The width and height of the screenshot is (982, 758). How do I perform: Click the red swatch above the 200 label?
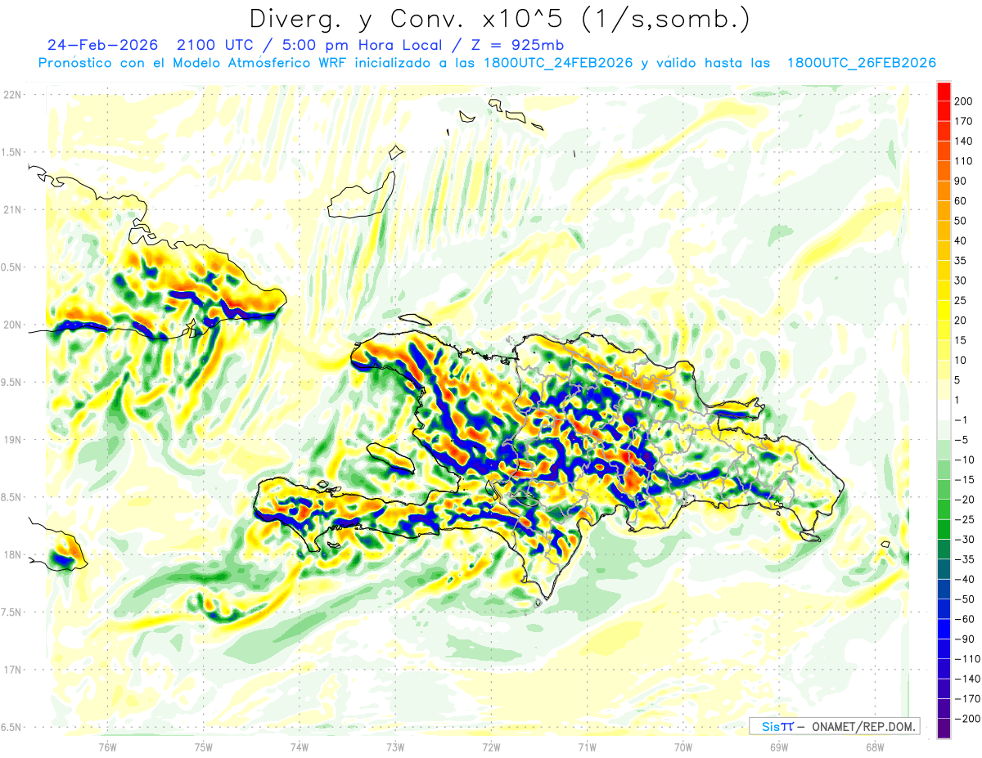coord(944,92)
